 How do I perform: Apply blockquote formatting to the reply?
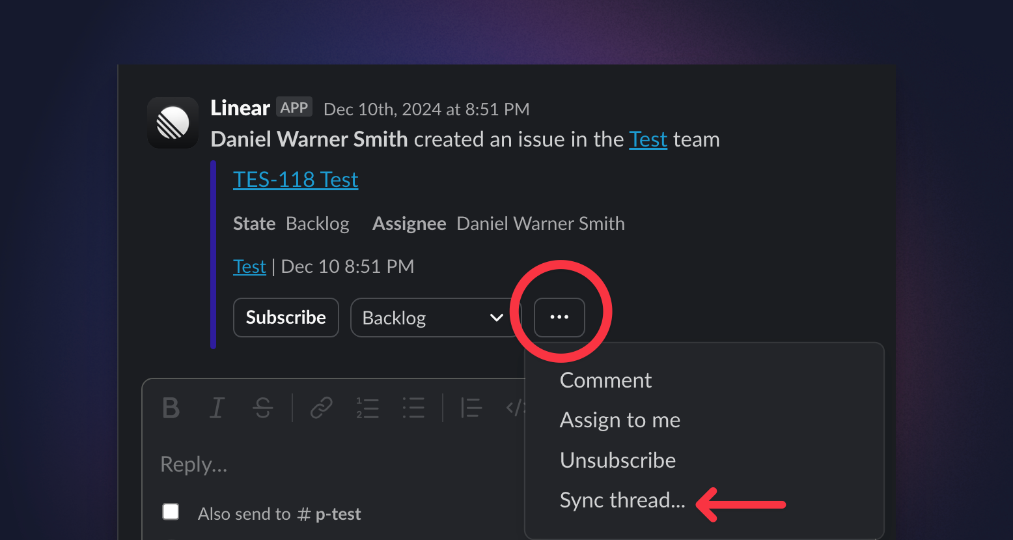[471, 408]
